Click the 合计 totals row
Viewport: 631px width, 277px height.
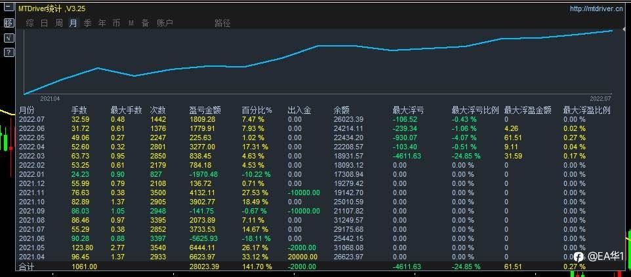(315, 267)
